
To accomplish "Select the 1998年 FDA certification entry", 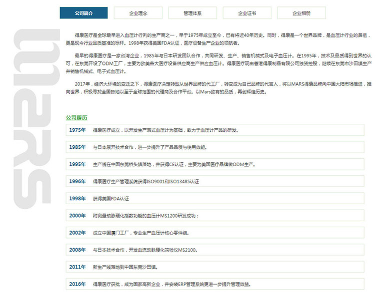I will coord(215,198).
